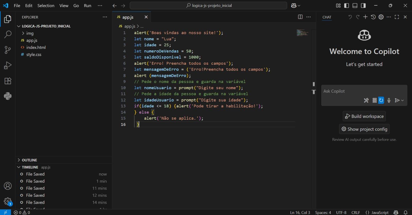Open the Copilot dropdown chevron in title bar

299,6
